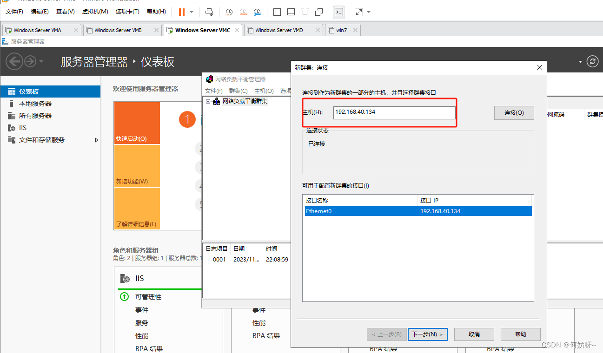Screen dimensions: 603x353
Task: Open the 虚拟机(M) menu
Action: point(95,12)
